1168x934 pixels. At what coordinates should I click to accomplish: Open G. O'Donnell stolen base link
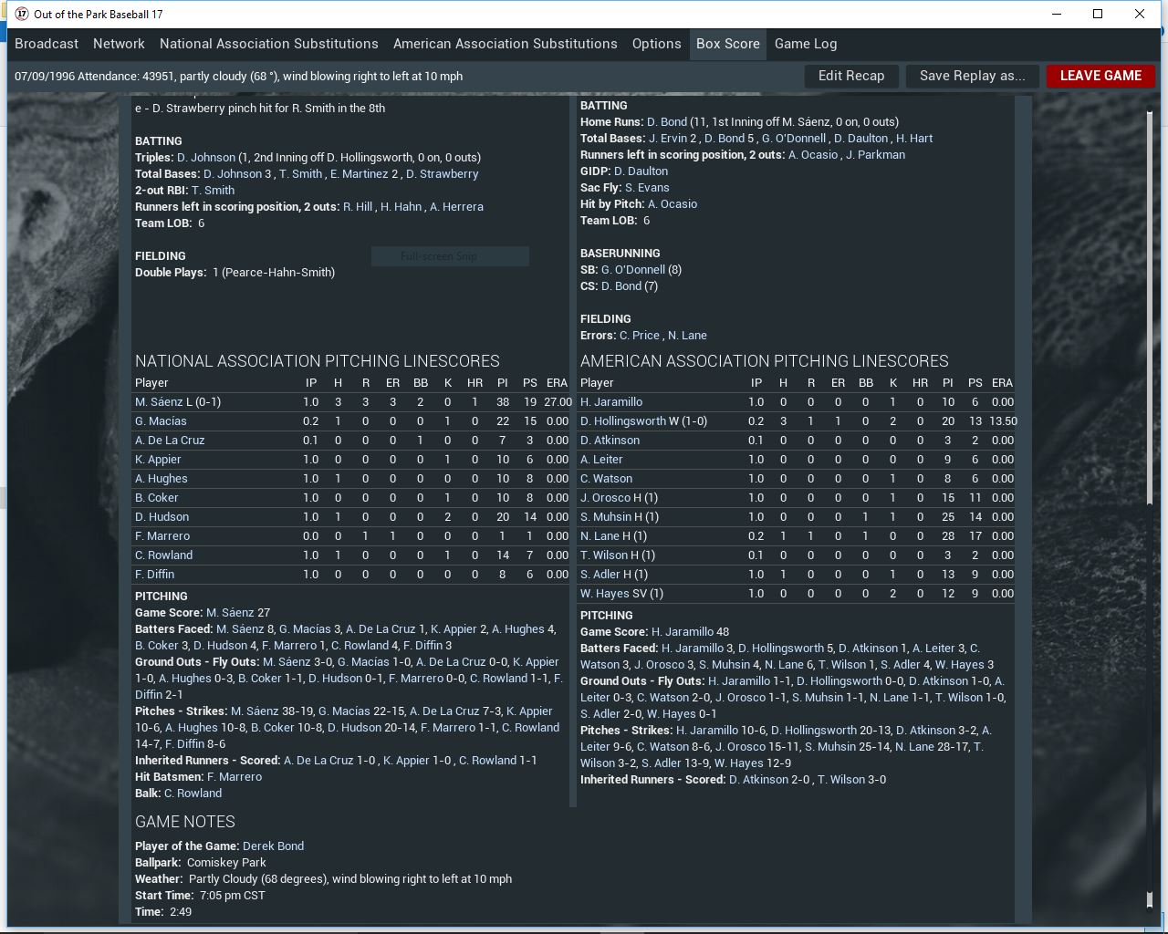633,269
